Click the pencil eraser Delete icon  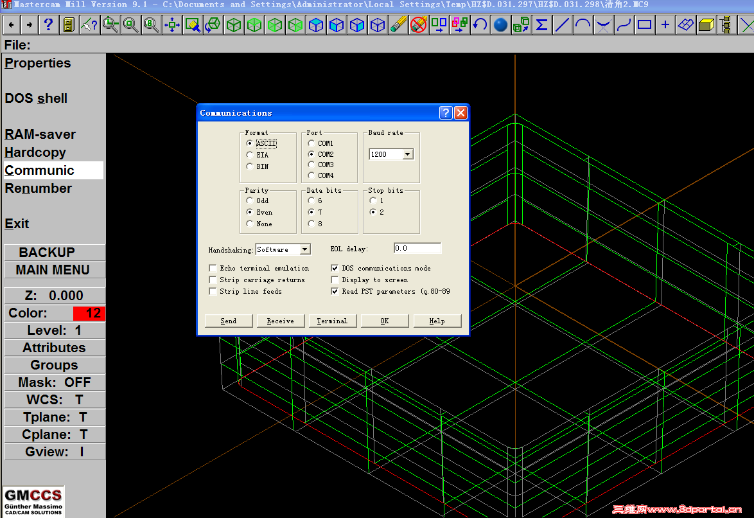(x=398, y=24)
